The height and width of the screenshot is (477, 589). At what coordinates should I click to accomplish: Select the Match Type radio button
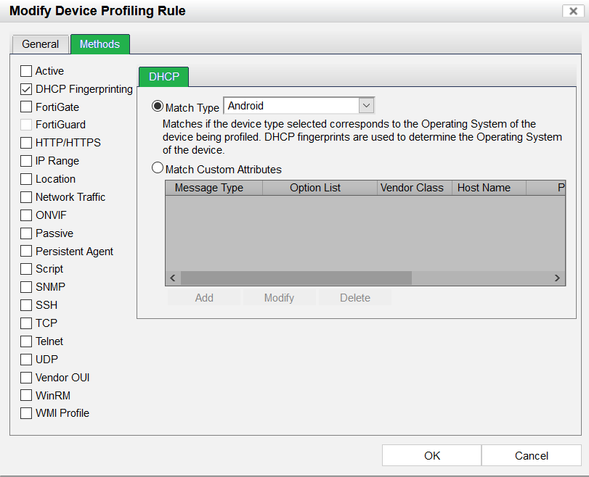click(x=158, y=107)
